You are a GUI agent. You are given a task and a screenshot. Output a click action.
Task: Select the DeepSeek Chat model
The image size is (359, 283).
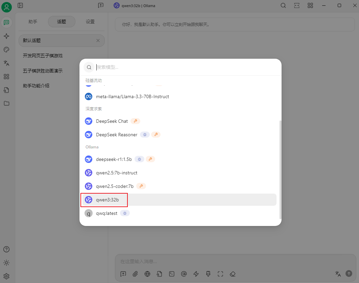pos(179,121)
